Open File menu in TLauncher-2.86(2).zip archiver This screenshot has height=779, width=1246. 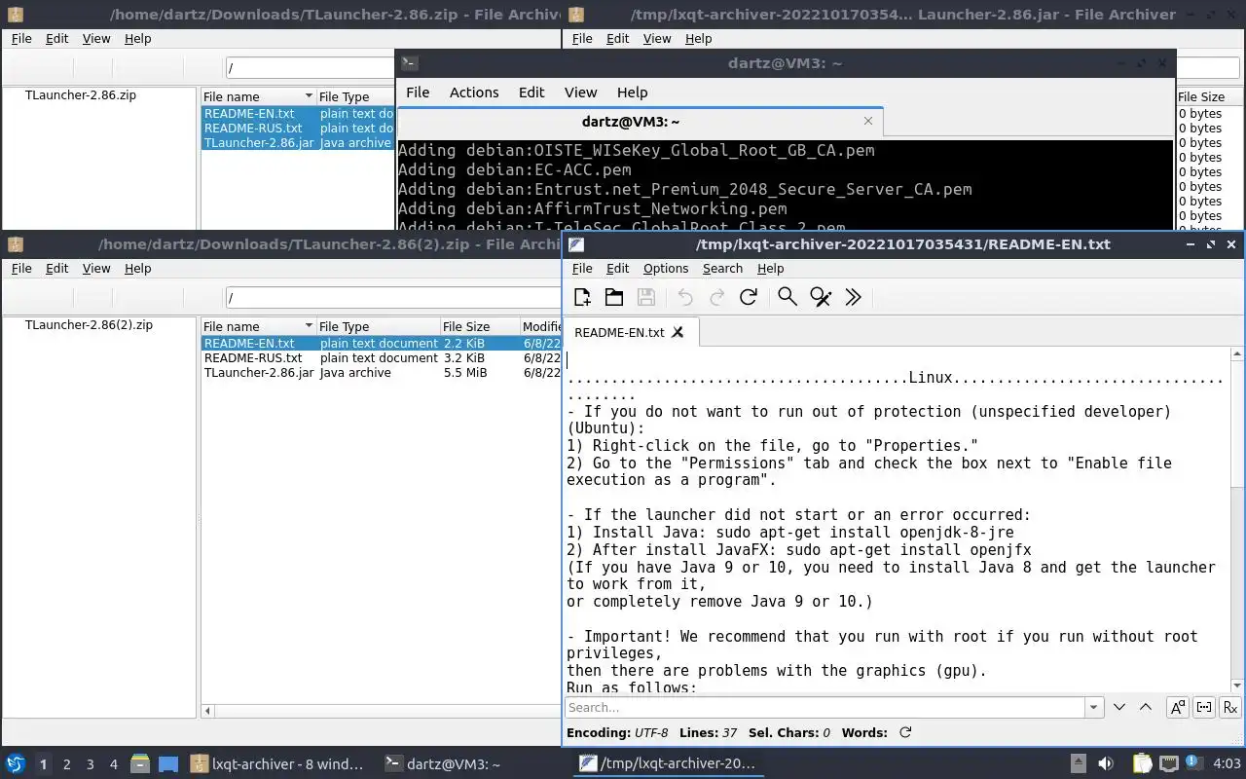[x=21, y=269]
